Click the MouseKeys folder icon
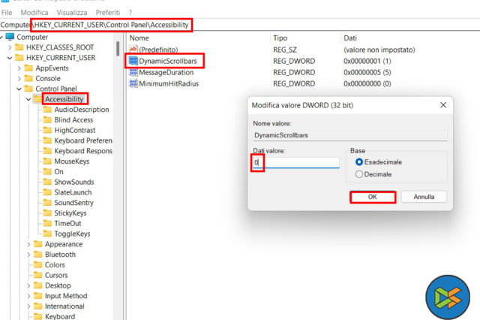Image resolution: width=480 pixels, height=320 pixels. tap(47, 162)
